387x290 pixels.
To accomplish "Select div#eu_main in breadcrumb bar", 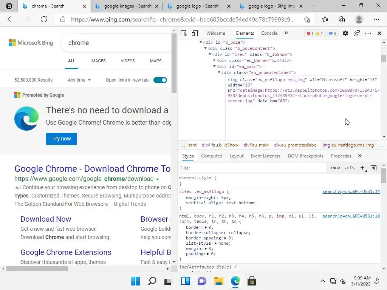I will pyautogui.click(x=256, y=145).
